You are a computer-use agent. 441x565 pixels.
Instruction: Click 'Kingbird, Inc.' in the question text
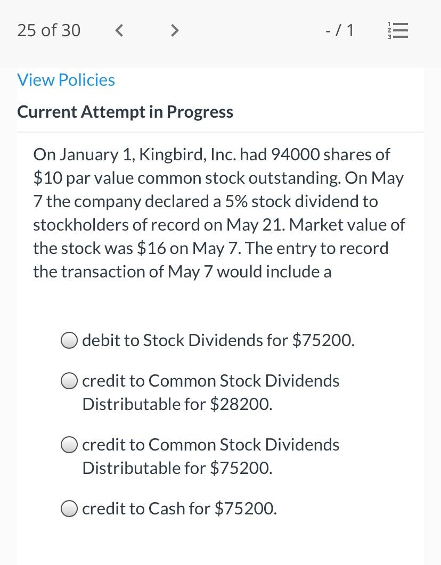(187, 154)
